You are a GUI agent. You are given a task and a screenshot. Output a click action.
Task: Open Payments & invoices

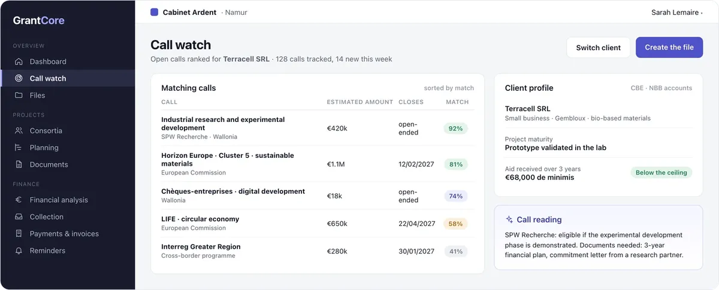[68, 234]
